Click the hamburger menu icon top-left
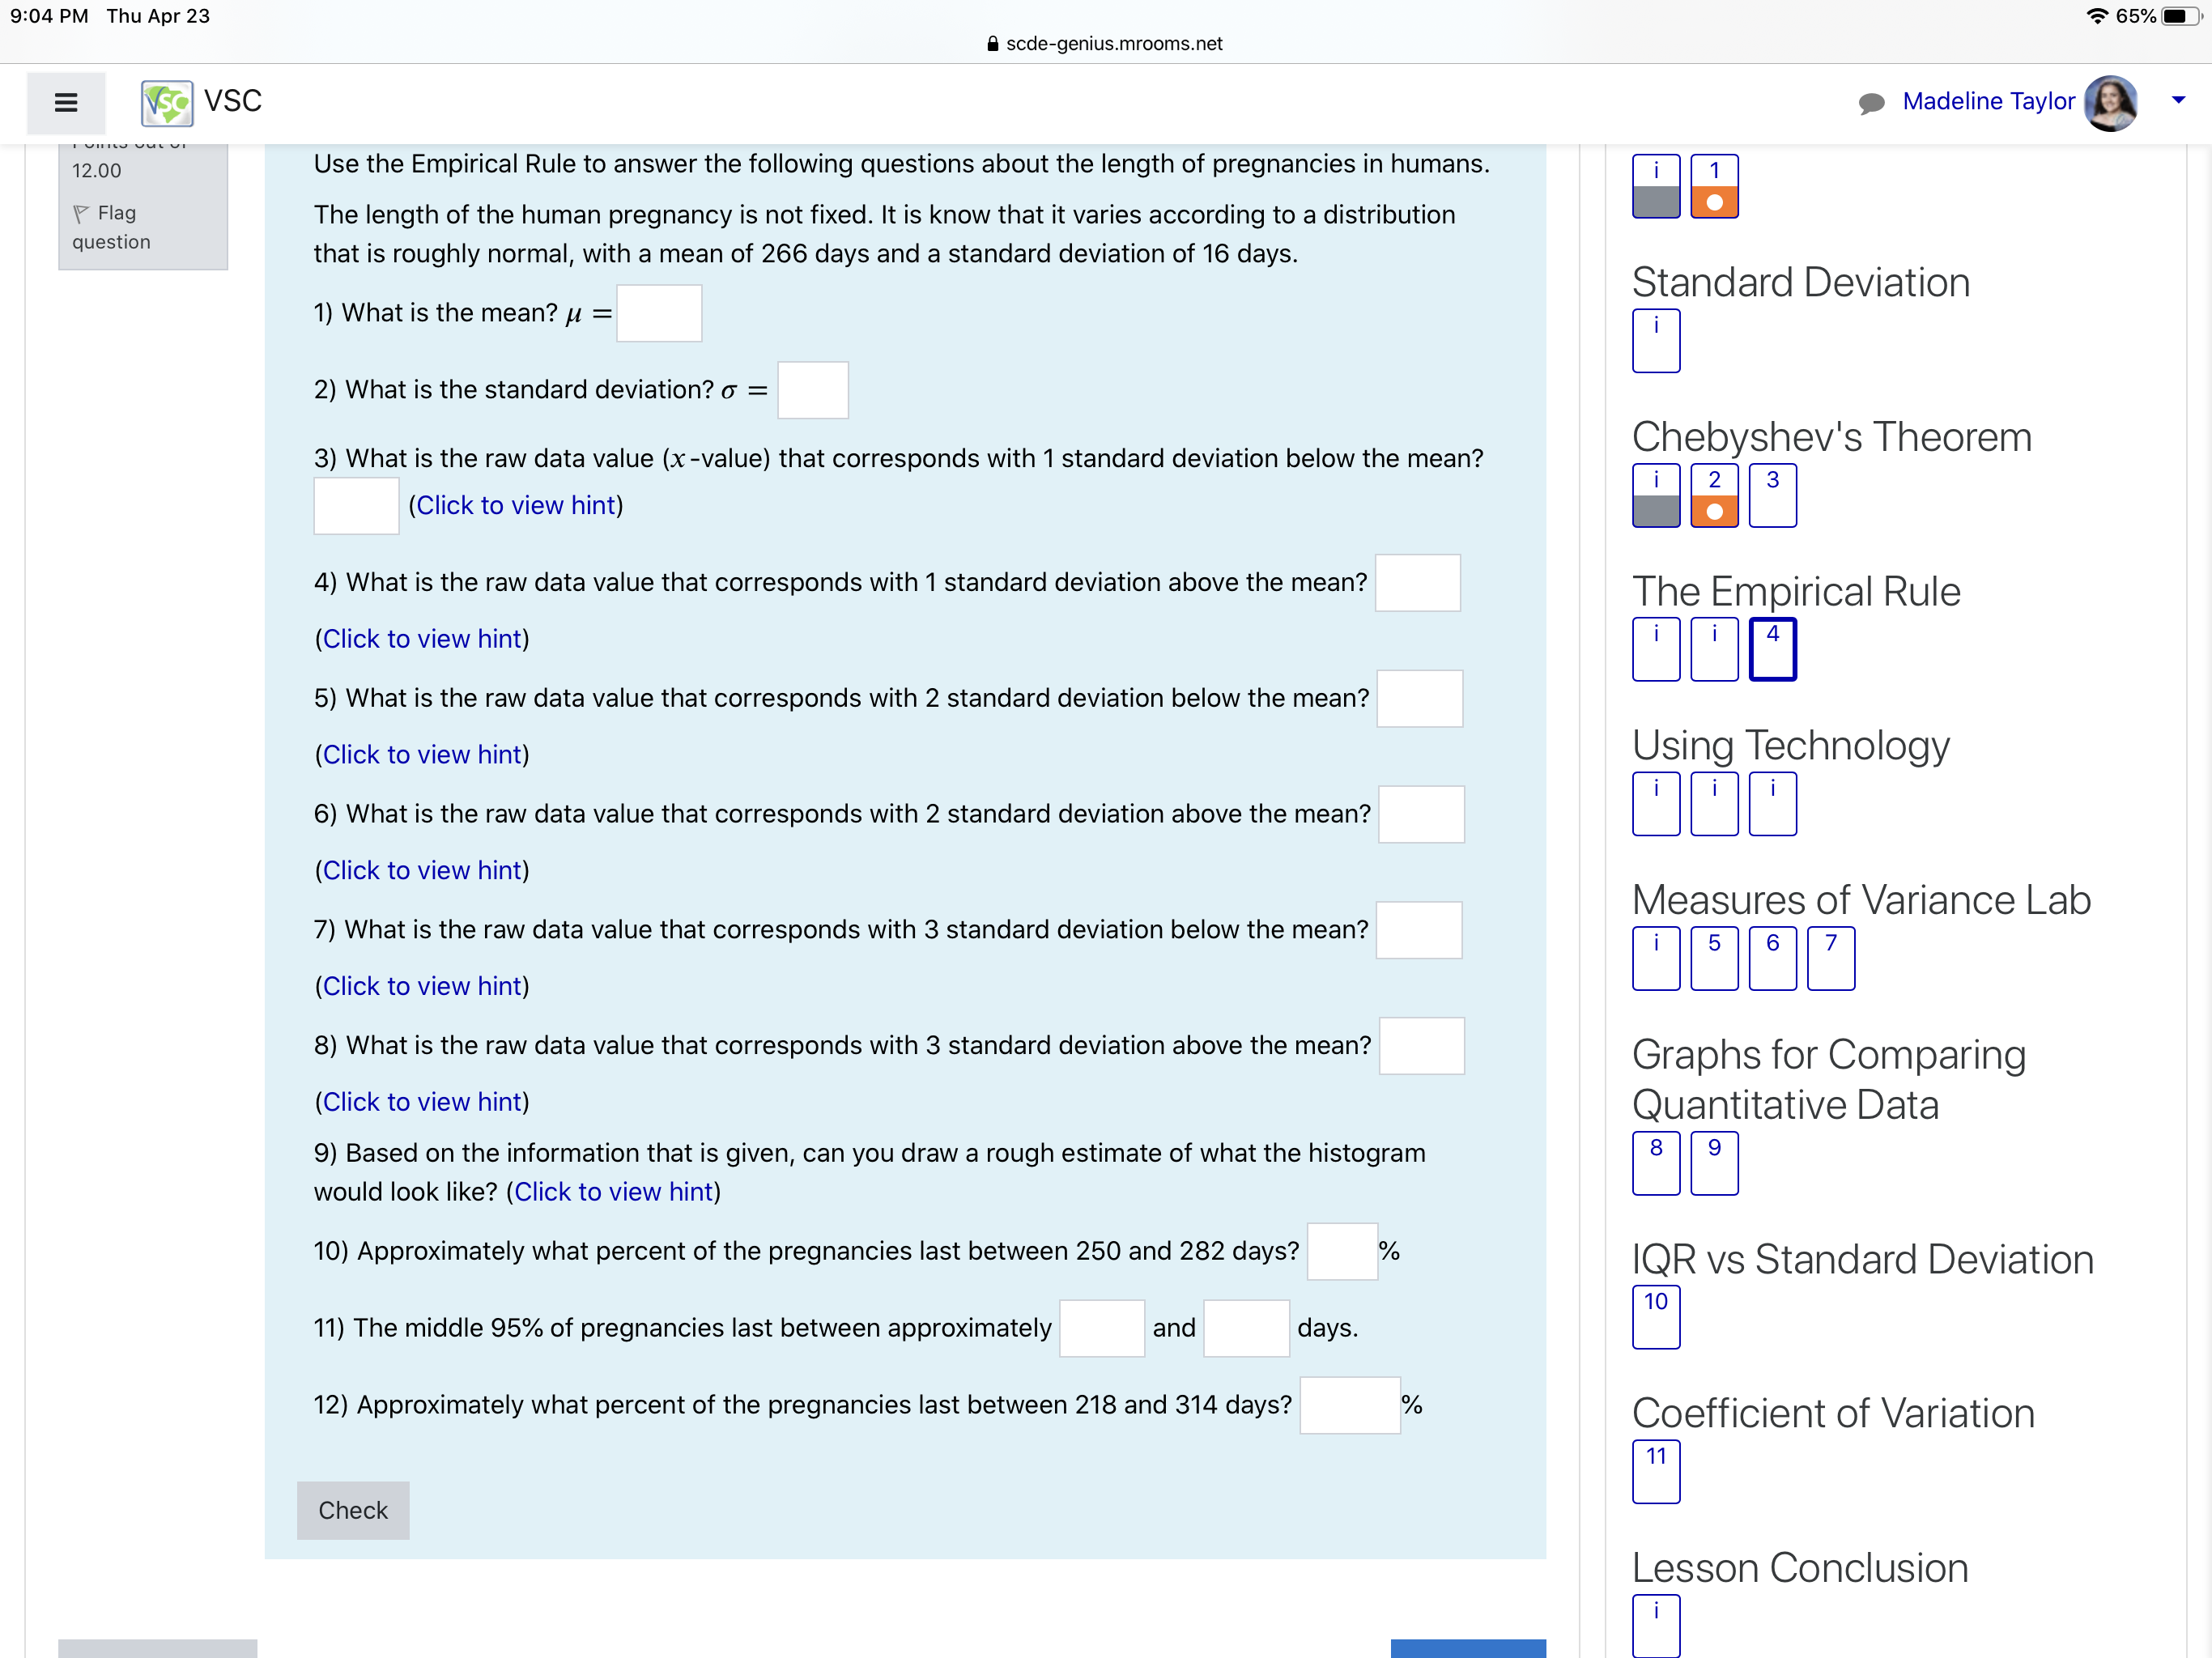The width and height of the screenshot is (2212, 1658). coord(66,101)
